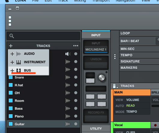Viewport: 159px width, 133px height.
Task: Toggle the small indicator dot above the gain knob
Action: 106,72
